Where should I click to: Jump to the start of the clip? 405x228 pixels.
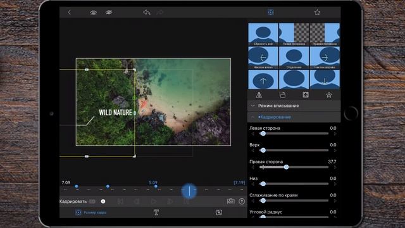click(120, 201)
